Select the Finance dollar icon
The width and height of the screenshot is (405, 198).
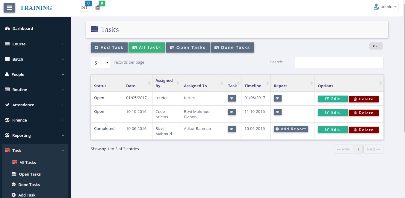click(x=7, y=120)
